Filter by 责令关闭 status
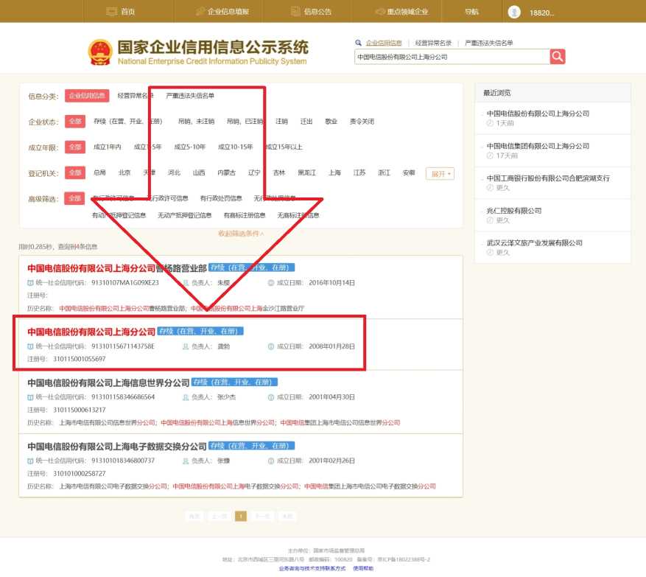Screen dimensions: 646x577 point(362,121)
